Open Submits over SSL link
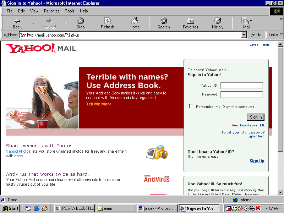The image size is (284, 213). (x=252, y=125)
